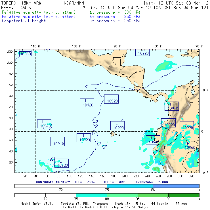Image resolution: width=210 pixels, height=210 pixels.
Task: Click the blue above-80% swatch in upper colorbar
Action: pos(176,186)
